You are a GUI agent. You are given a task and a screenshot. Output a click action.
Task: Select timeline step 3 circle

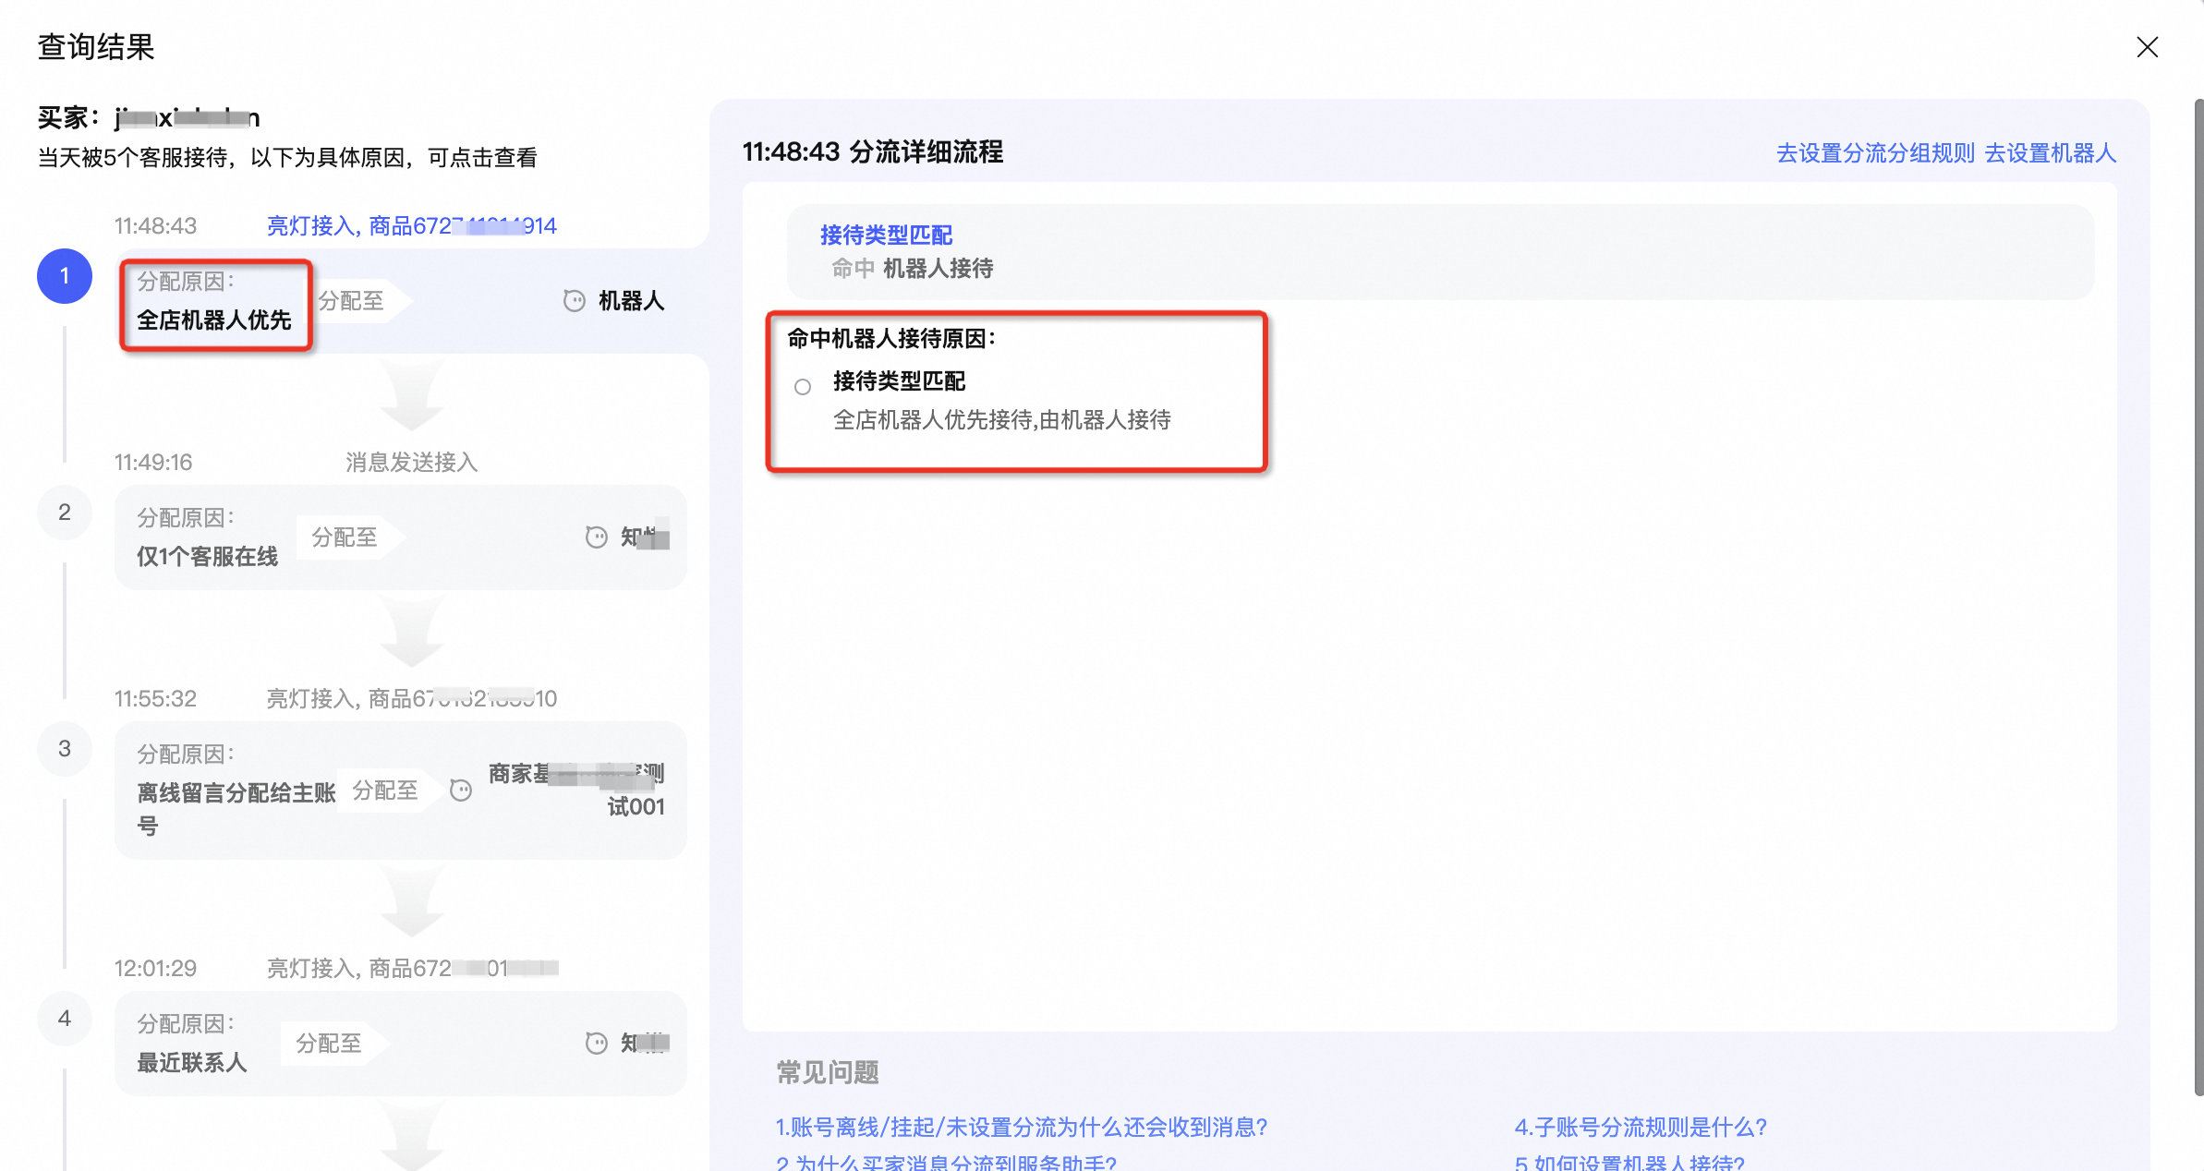[x=65, y=749]
